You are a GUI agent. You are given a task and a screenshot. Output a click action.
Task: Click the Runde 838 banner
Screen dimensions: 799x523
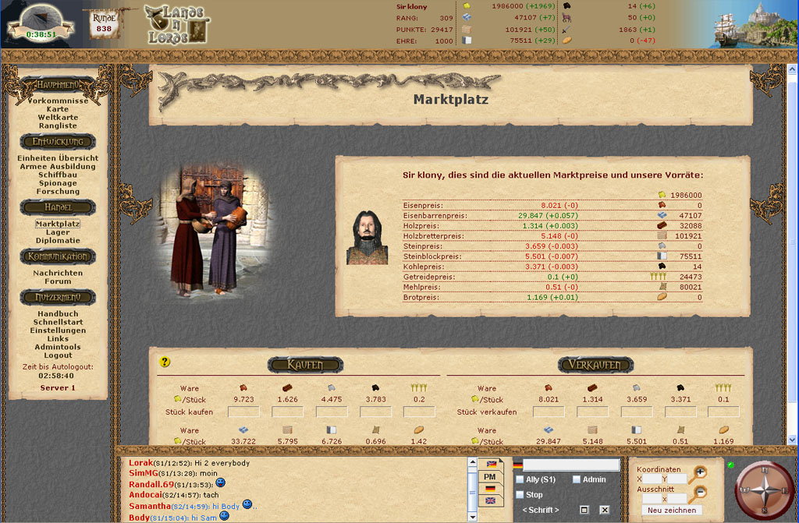tap(104, 24)
